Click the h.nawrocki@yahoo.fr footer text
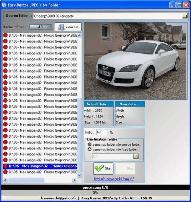191x202 pixels. point(59,198)
